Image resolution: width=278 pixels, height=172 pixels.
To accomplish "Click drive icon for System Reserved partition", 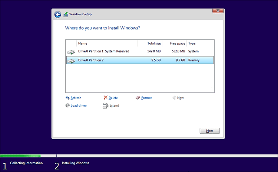I will click(71, 52).
